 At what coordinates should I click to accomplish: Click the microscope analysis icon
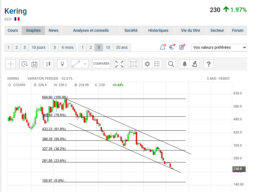click(x=195, y=64)
